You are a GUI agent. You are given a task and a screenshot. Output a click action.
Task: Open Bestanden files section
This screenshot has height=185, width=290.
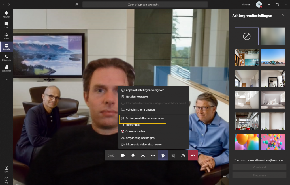click(6, 68)
